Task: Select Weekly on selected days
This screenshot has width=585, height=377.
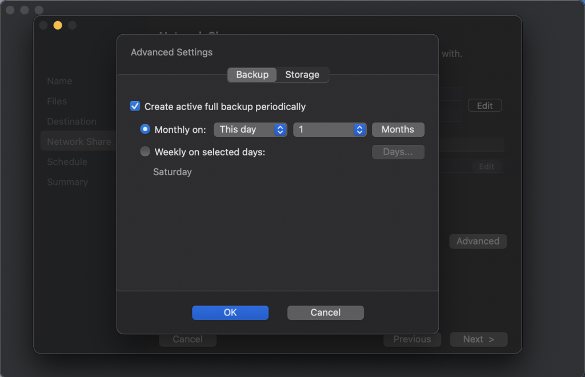Action: coord(145,152)
